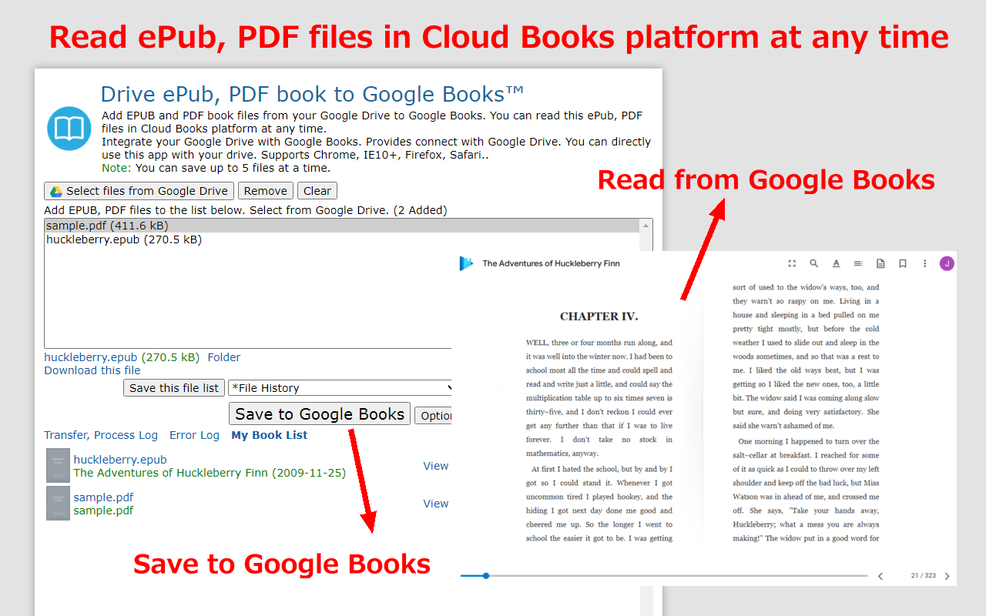986x616 pixels.
Task: Click Download this file link
Action: pyautogui.click(x=92, y=370)
